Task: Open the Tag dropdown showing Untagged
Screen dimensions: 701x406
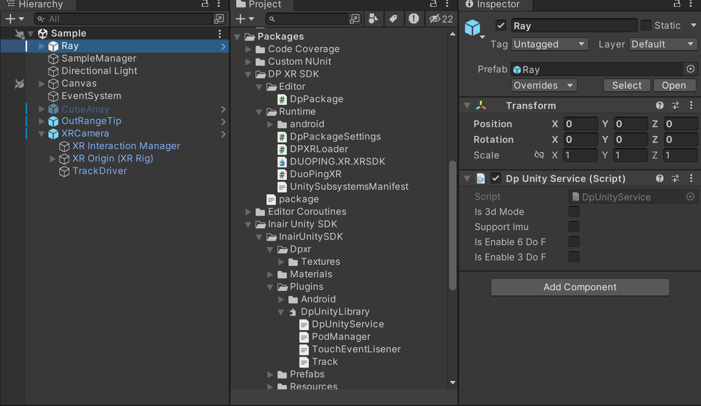Action: point(549,44)
